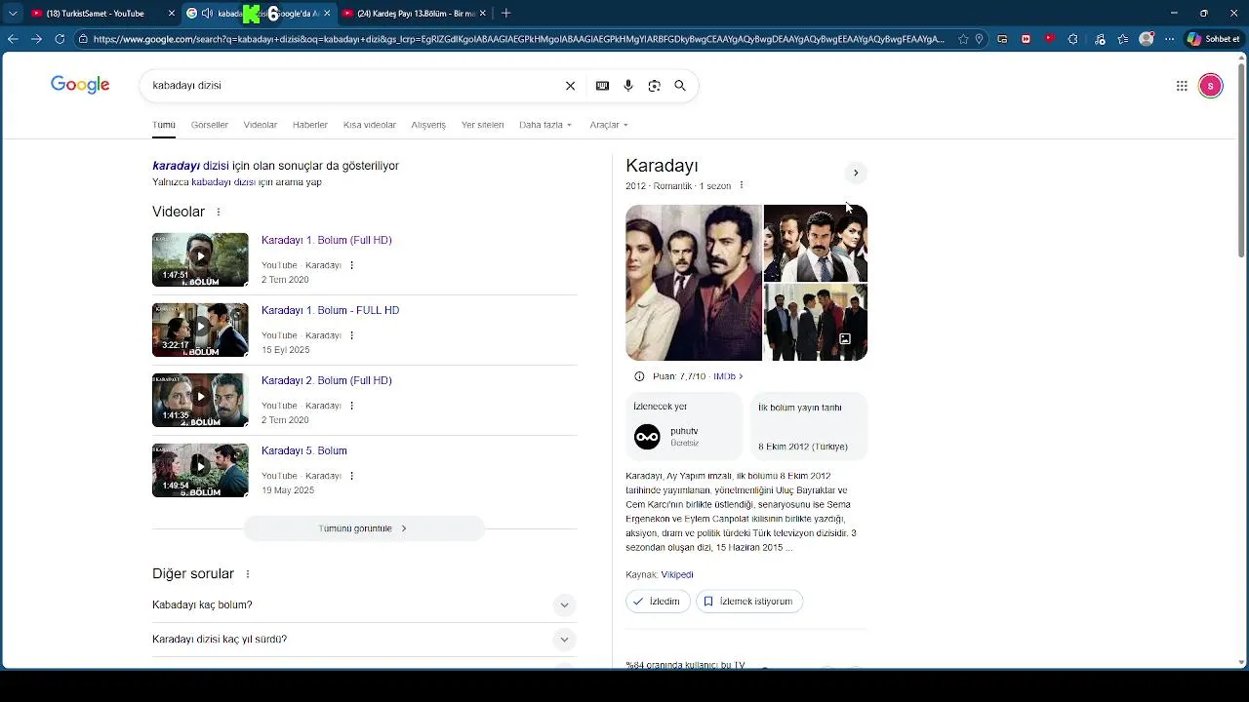Screen dimensions: 1249x702
Task: Switch to the TurkistSamet YouTube tab
Action: [x=95, y=14]
